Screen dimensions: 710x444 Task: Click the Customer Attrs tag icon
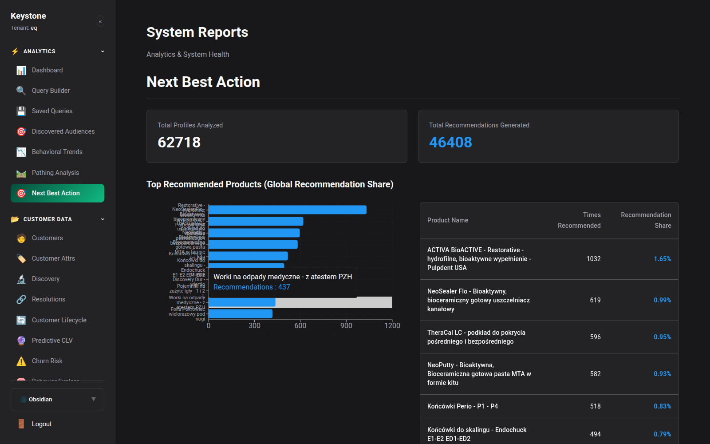coord(21,258)
